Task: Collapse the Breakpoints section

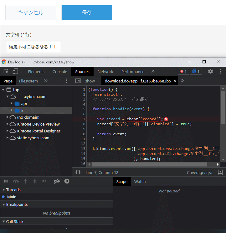Action: [x=4, y=205]
